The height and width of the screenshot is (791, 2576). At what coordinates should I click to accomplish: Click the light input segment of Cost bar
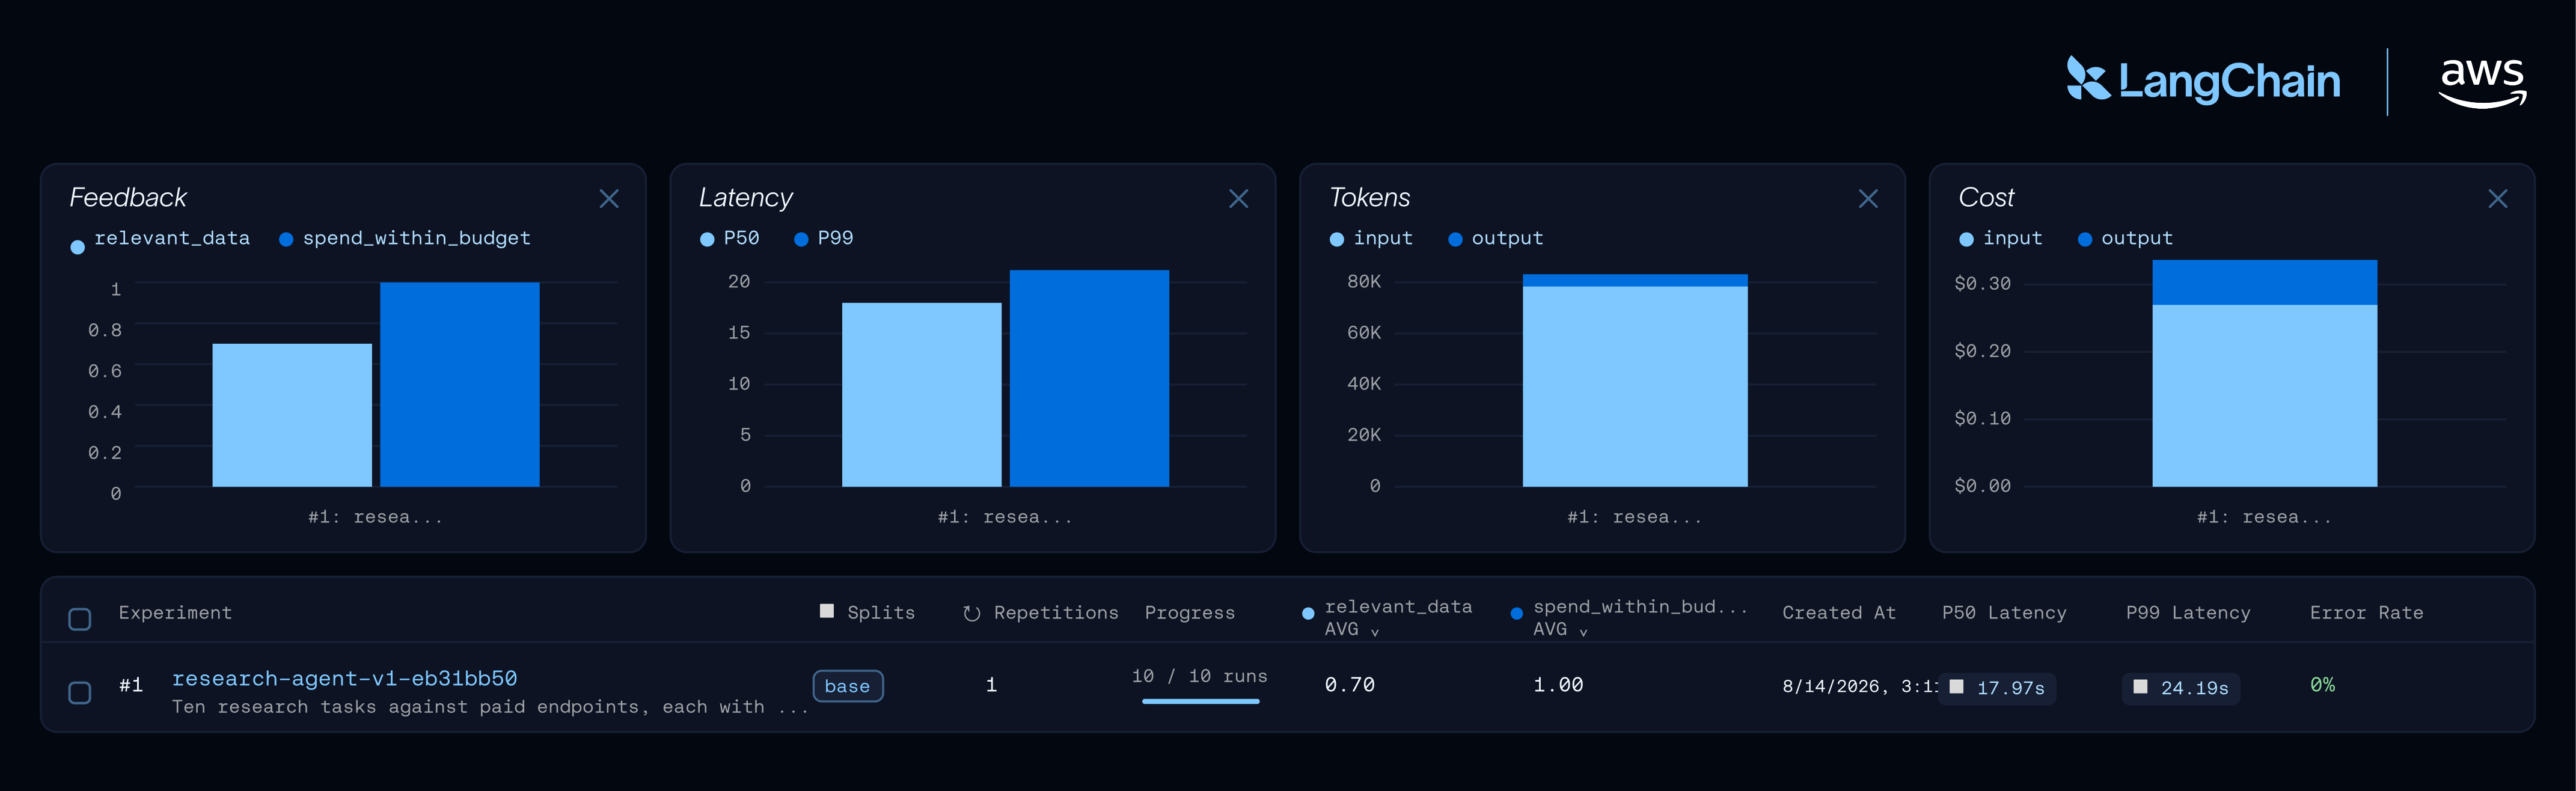[2264, 396]
